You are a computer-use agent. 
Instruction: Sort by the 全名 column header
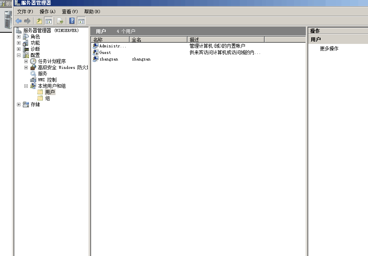click(x=159, y=40)
